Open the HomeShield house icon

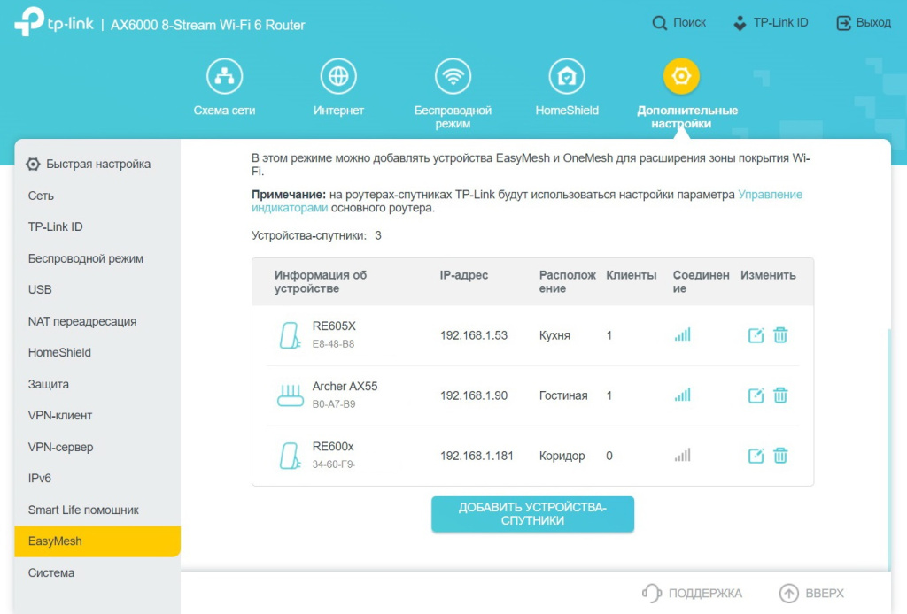[567, 76]
